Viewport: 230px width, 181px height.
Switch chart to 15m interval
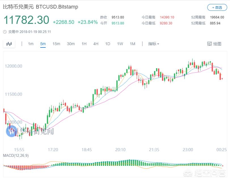click(56, 44)
